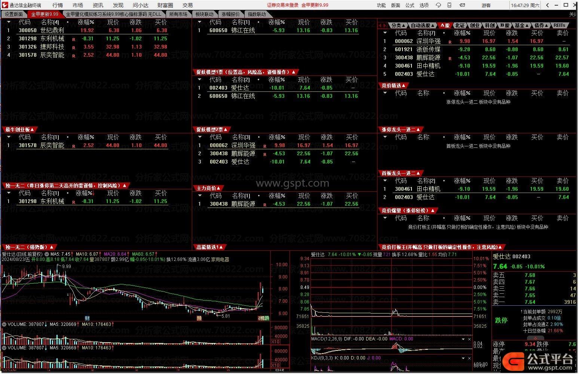Open the MACD panel dropdown arrow
The height and width of the screenshot is (374, 579).
pos(463,339)
